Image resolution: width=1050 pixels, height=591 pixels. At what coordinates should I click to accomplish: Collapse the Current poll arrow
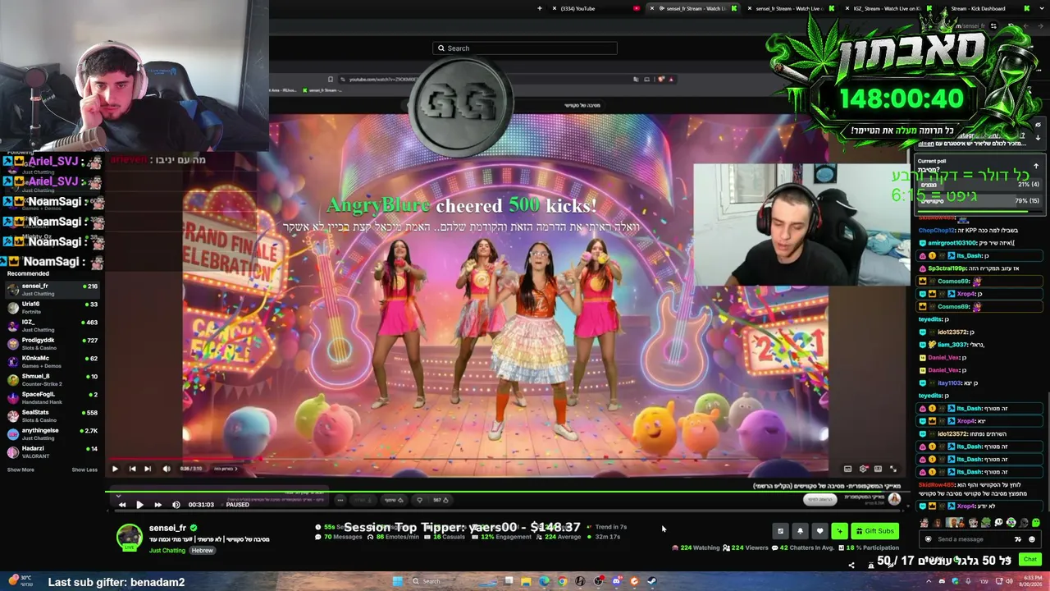click(x=1036, y=166)
